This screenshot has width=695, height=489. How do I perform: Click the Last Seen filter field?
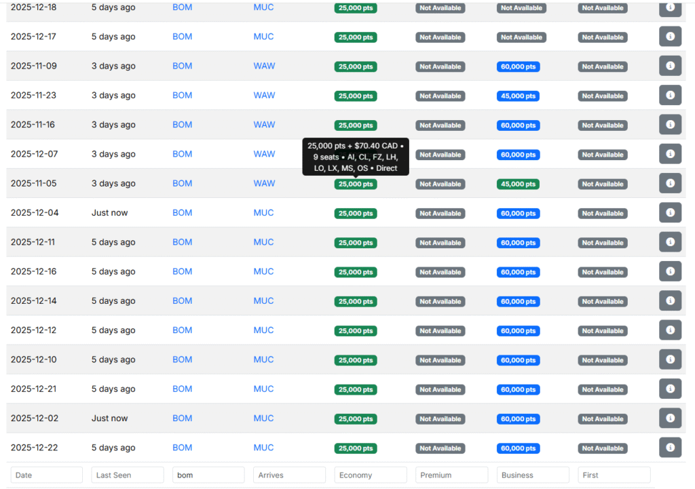(x=127, y=475)
